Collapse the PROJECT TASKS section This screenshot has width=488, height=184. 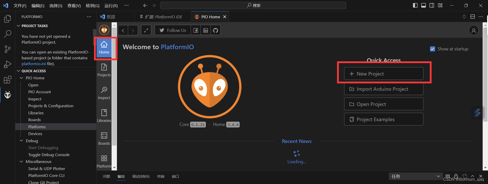(18, 26)
